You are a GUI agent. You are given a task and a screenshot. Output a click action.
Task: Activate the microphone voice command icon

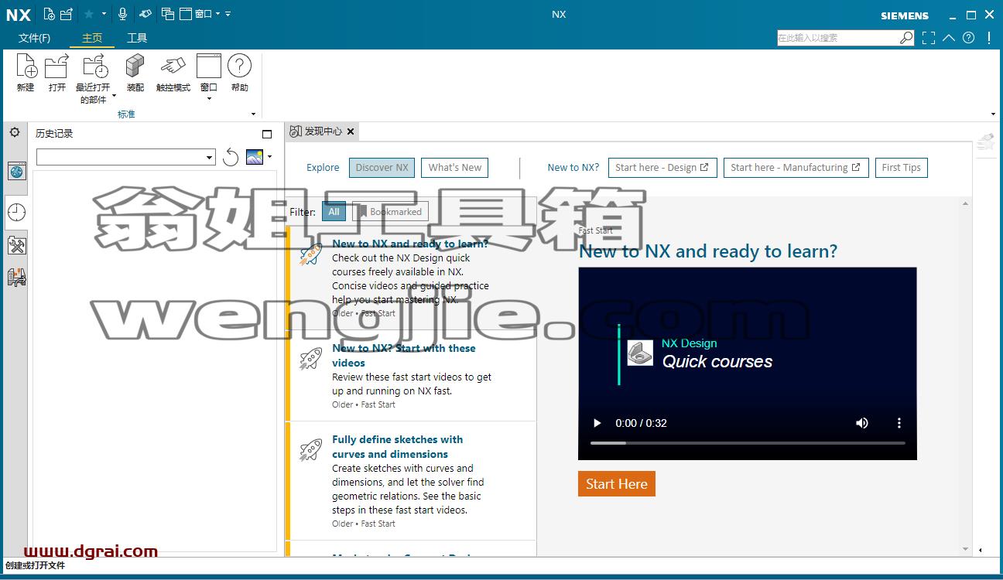pyautogui.click(x=122, y=14)
